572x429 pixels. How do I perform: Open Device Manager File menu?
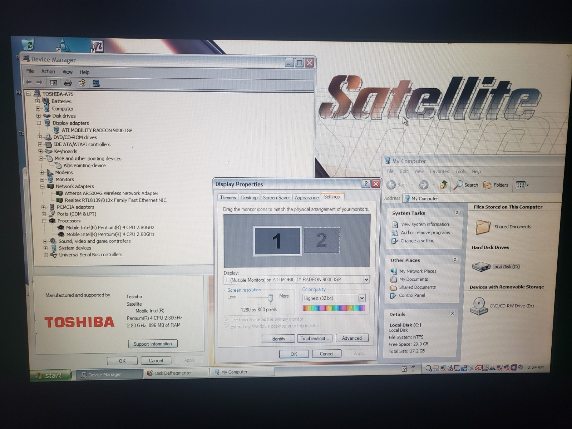point(30,71)
